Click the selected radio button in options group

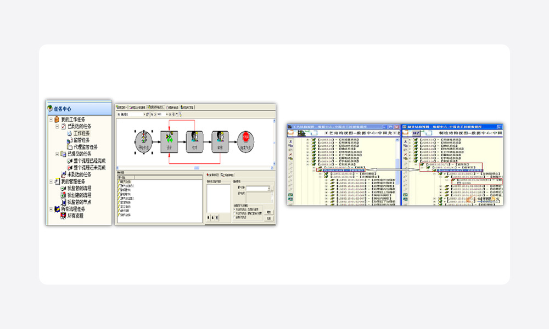[234, 209]
